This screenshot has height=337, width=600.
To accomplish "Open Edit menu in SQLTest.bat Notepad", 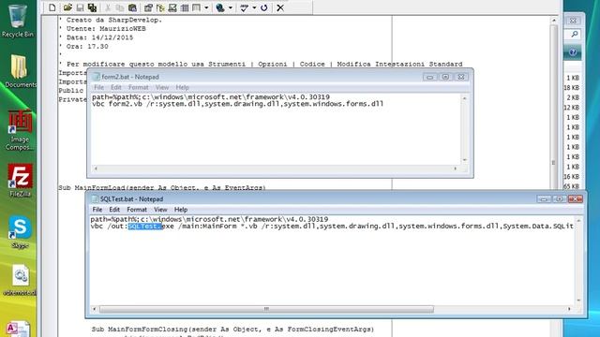I will click(x=114, y=210).
